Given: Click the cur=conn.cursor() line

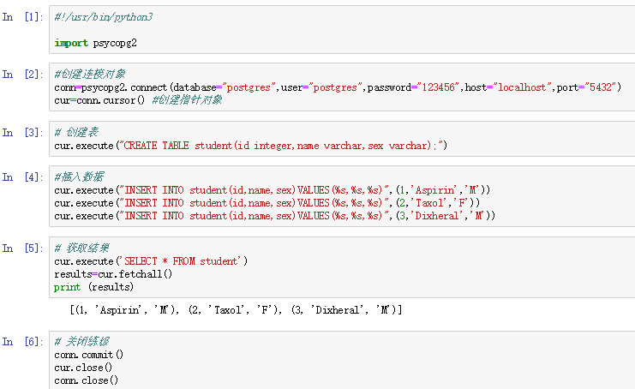Looking at the screenshot, I should point(99,100).
